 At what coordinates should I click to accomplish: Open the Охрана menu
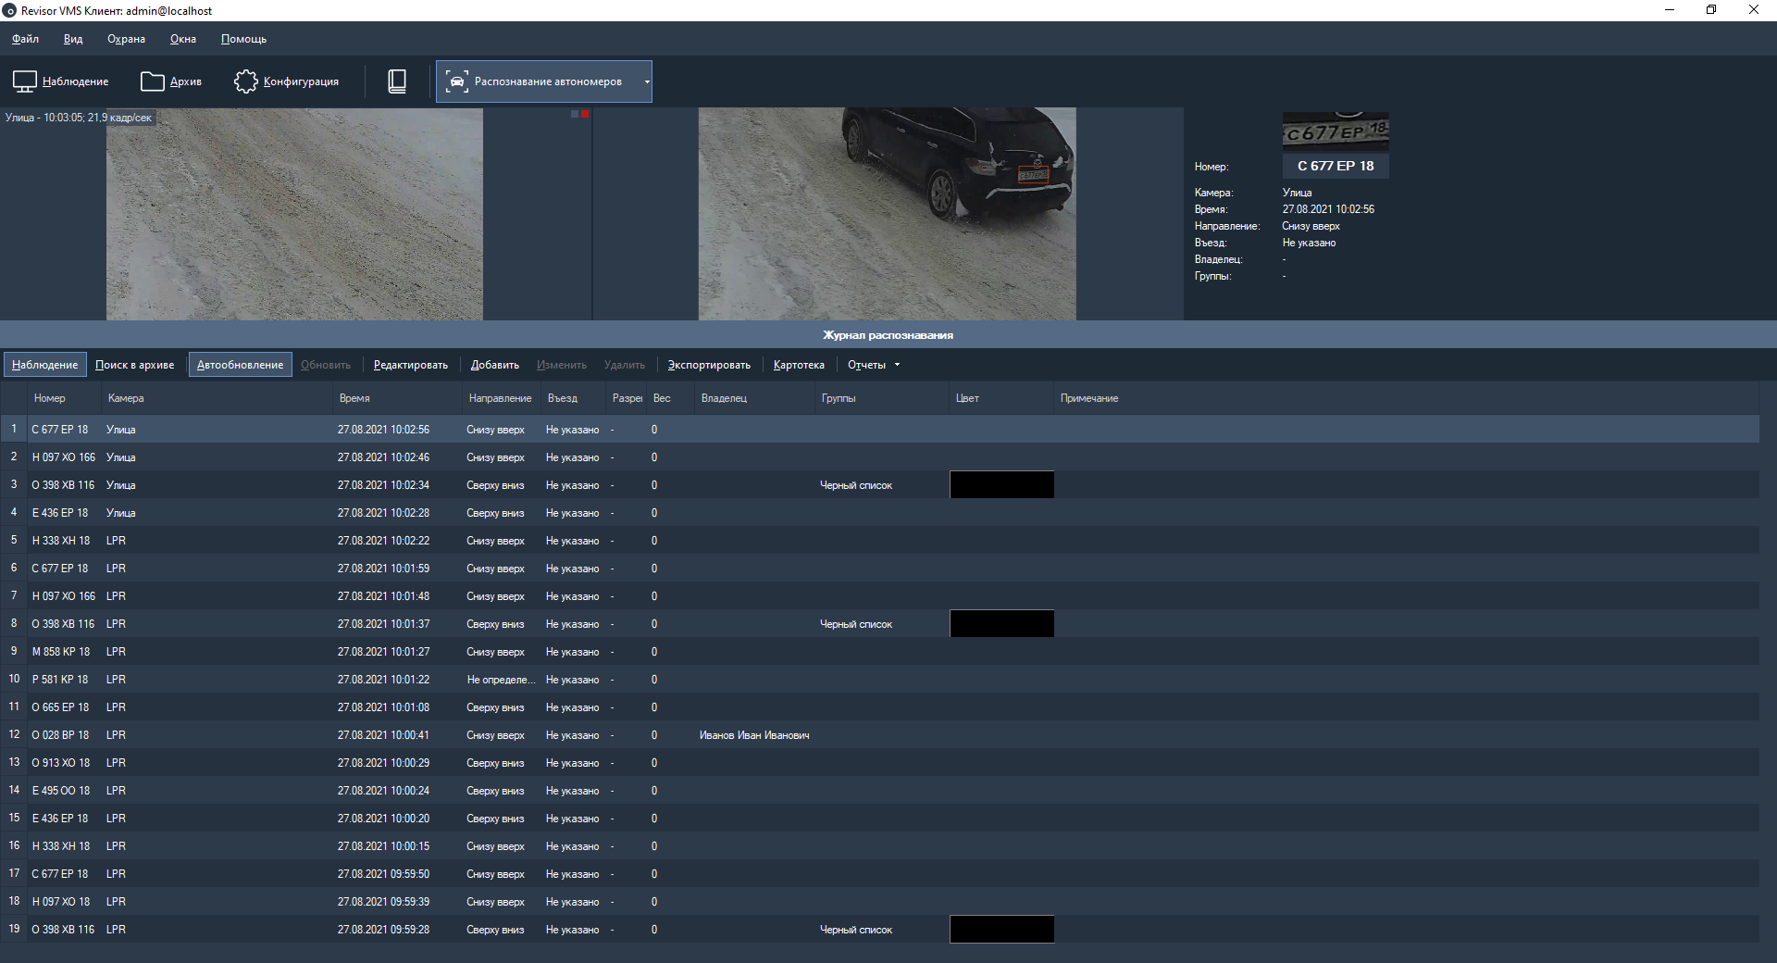click(126, 39)
